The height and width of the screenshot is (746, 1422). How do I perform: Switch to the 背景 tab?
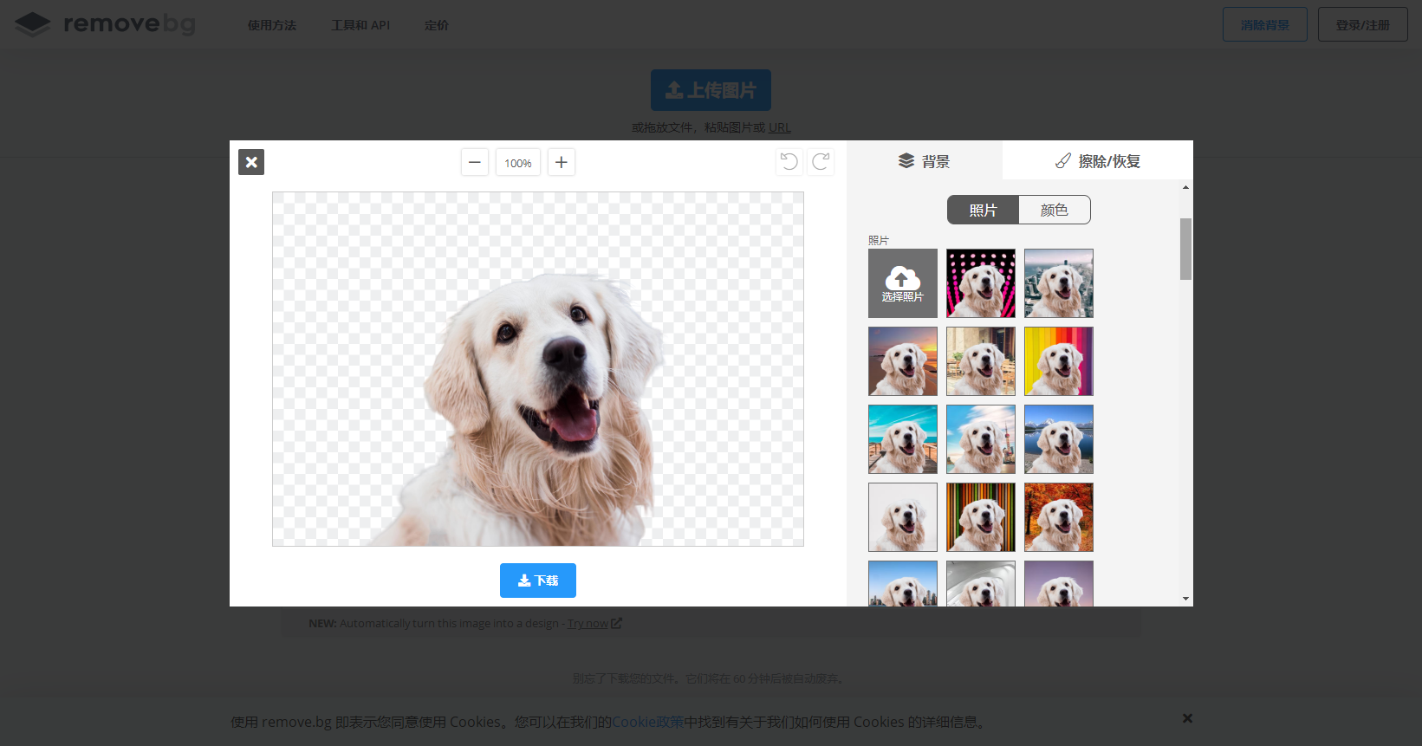[925, 160]
